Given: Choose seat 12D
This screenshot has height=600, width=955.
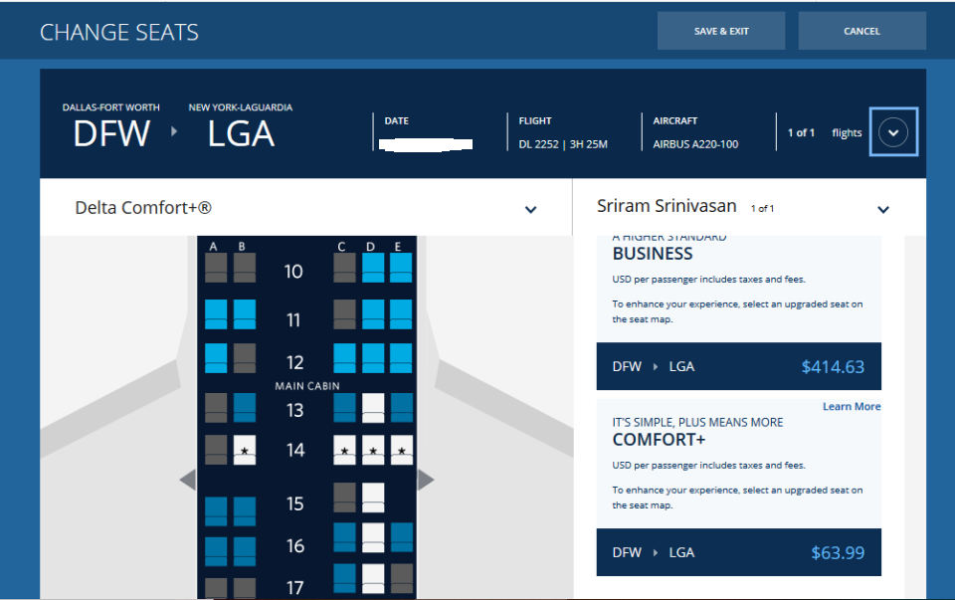Looking at the screenshot, I should (x=373, y=358).
